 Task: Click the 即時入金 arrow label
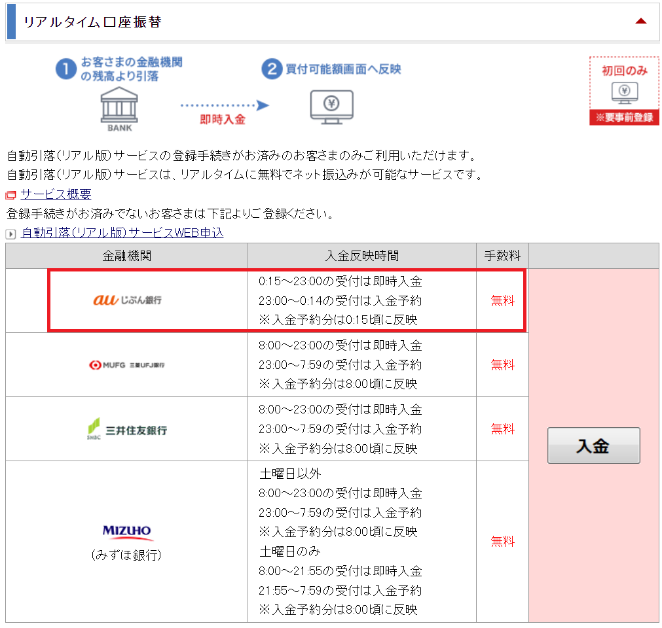point(223,120)
